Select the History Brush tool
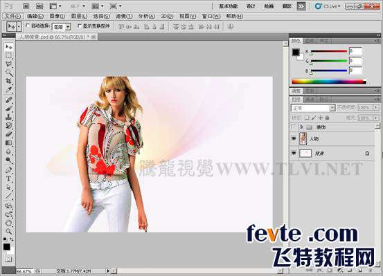The image size is (383, 276). (x=9, y=125)
